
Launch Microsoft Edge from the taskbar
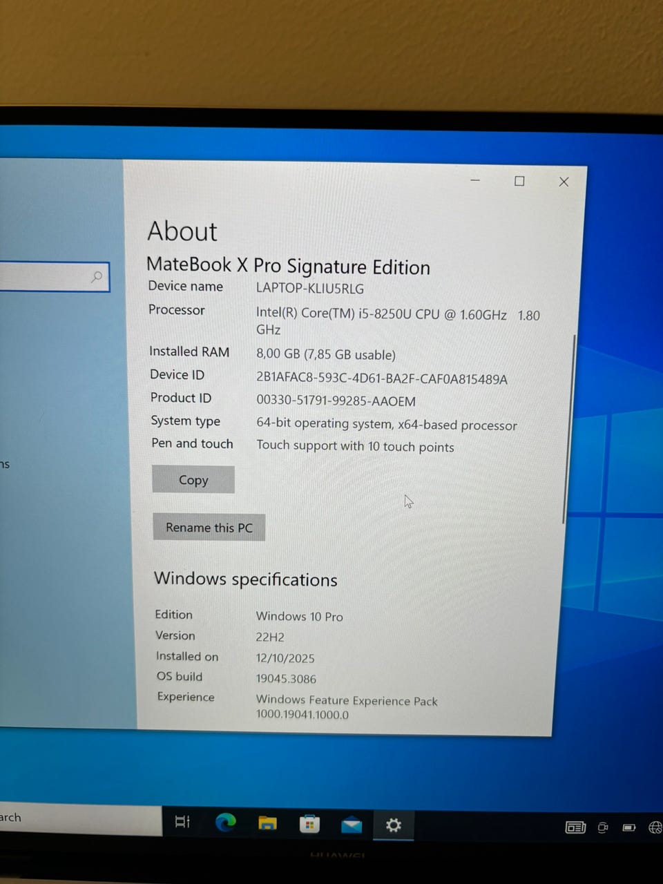pyautogui.click(x=225, y=823)
